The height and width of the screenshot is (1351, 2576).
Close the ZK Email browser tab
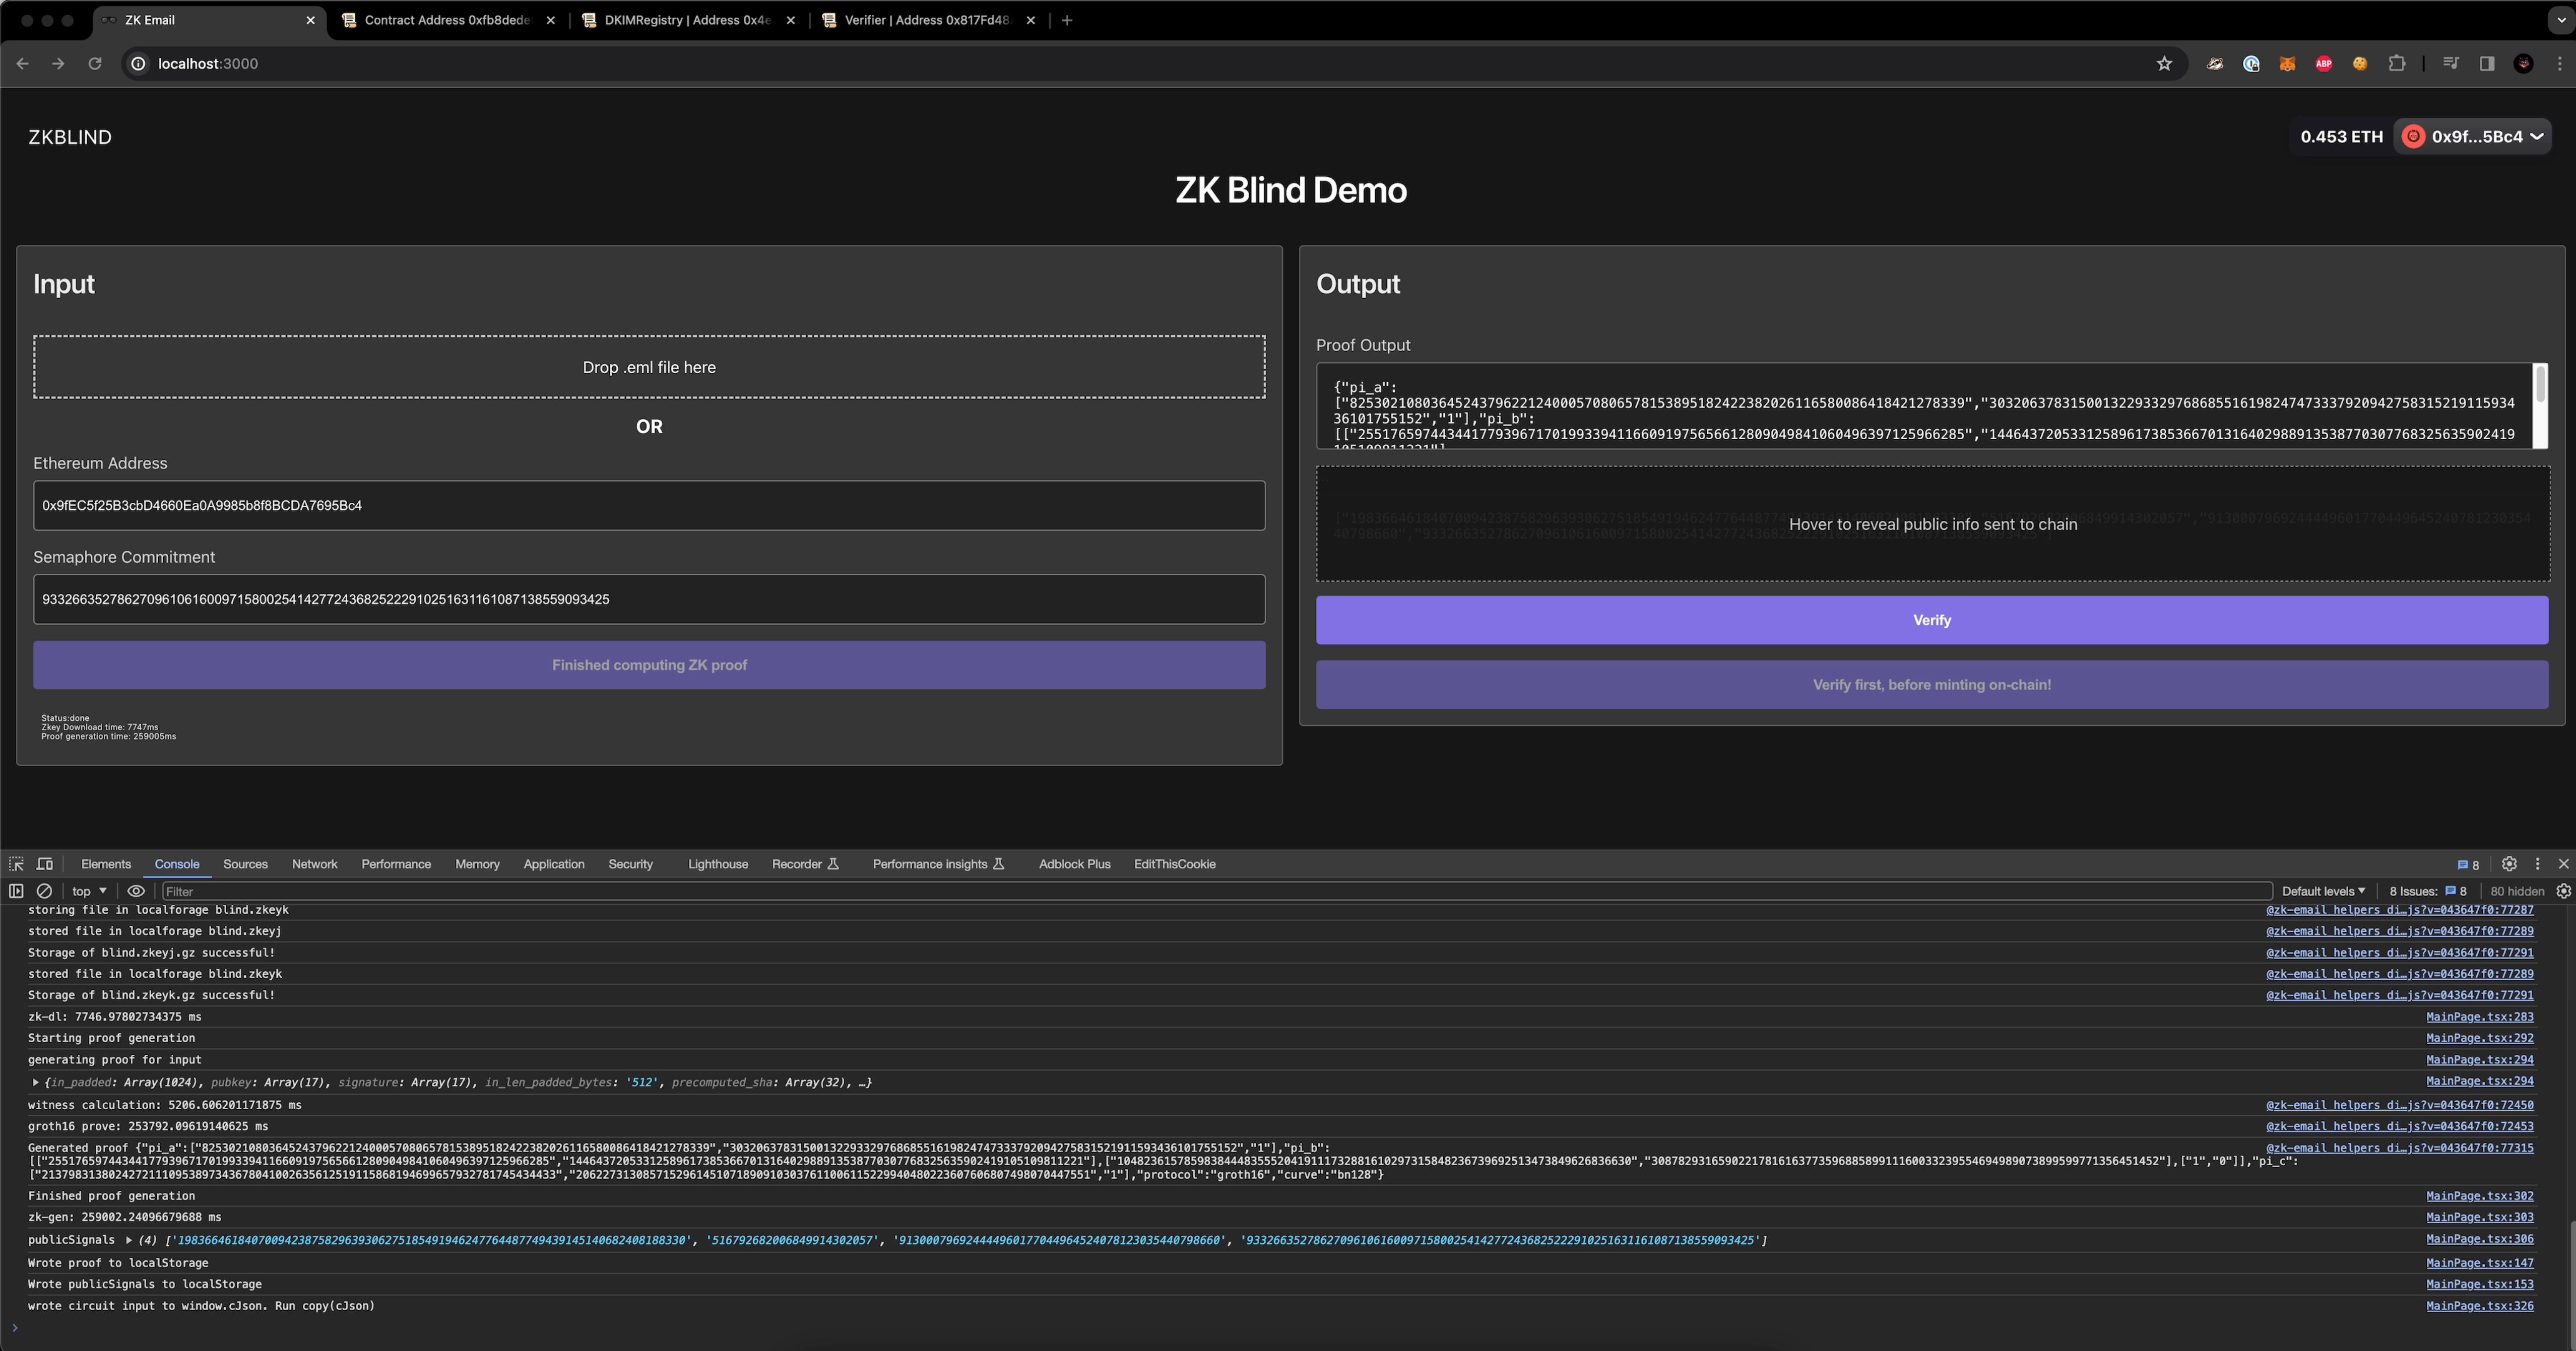pos(310,20)
